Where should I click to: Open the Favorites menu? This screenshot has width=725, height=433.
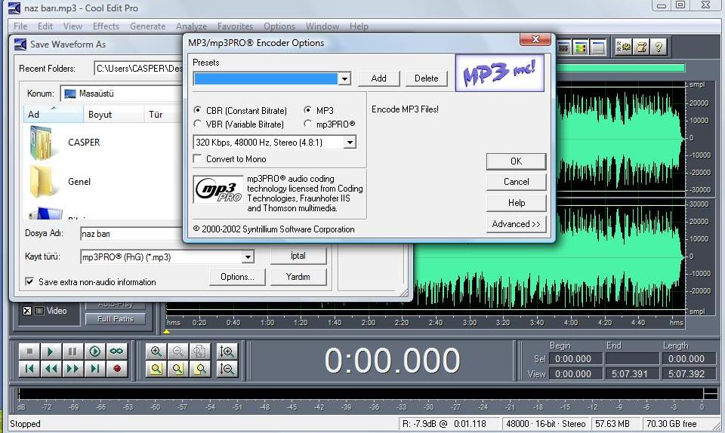(235, 26)
